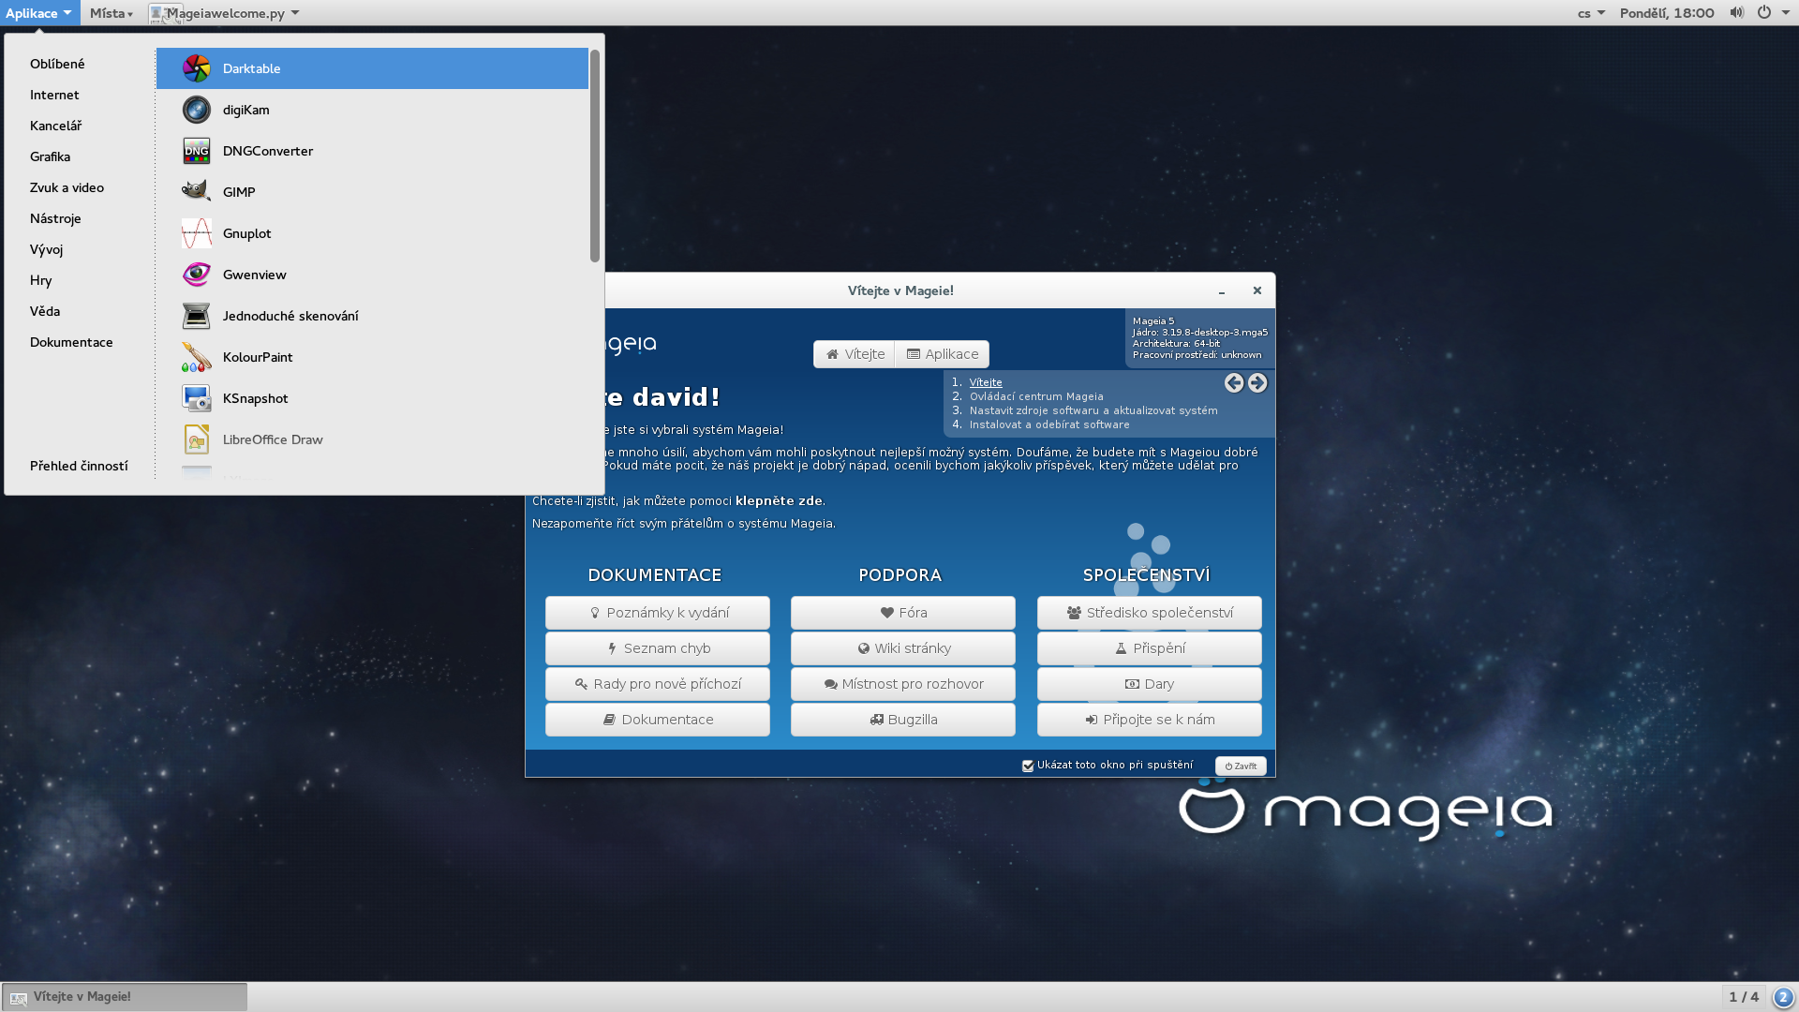Select Kancelář category

tap(55, 126)
